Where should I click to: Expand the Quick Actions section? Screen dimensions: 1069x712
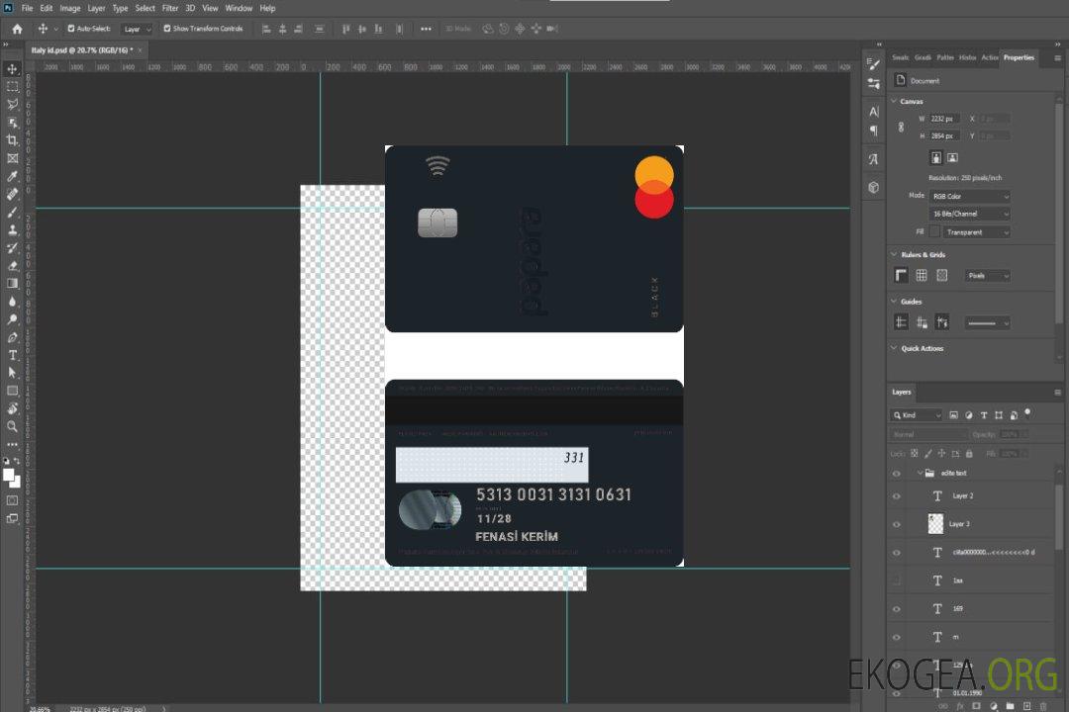tap(894, 348)
